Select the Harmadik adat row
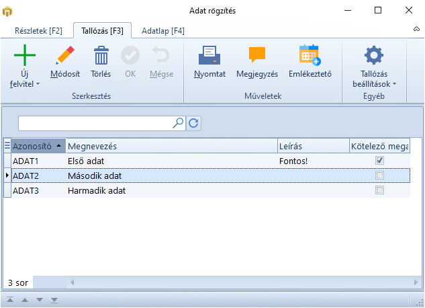Viewport: 425px width, 308px height. point(97,191)
